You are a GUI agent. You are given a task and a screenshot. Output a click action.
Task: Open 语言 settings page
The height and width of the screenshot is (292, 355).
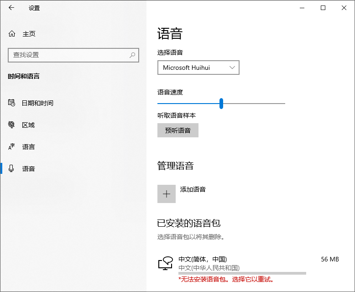28,147
